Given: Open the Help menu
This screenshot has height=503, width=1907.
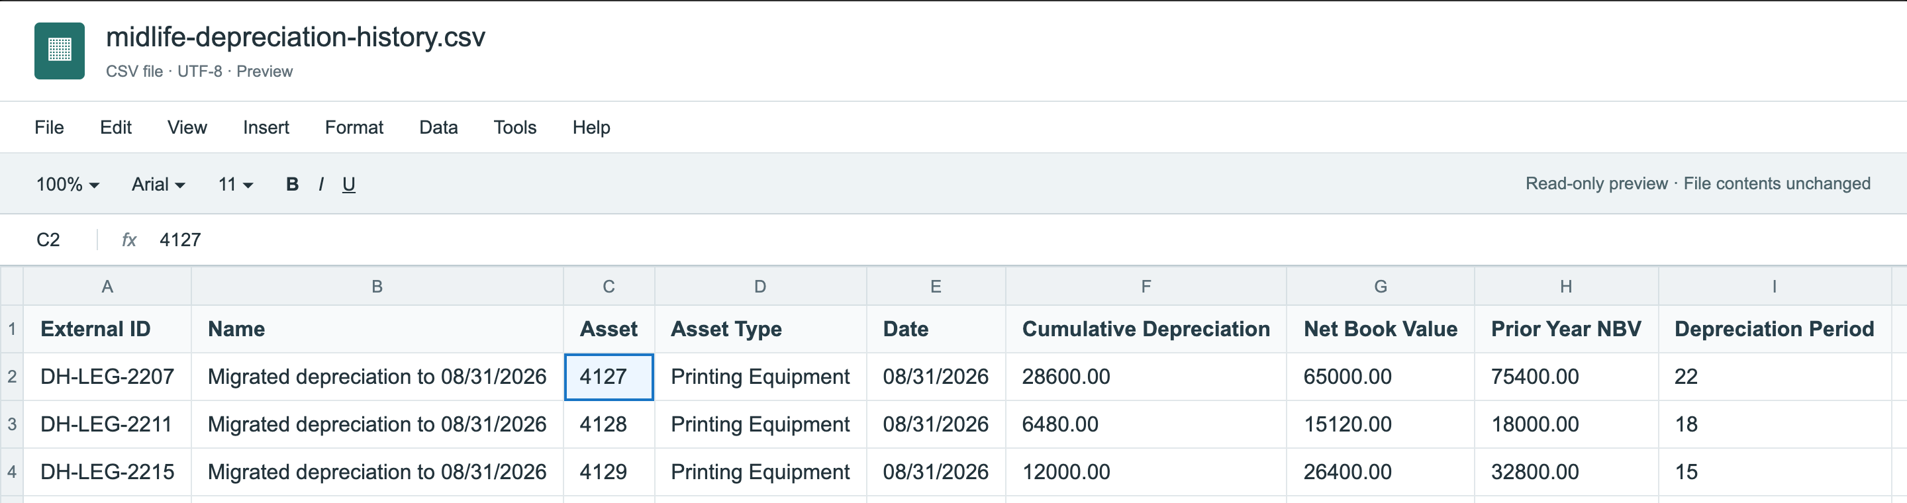Looking at the screenshot, I should tap(591, 127).
